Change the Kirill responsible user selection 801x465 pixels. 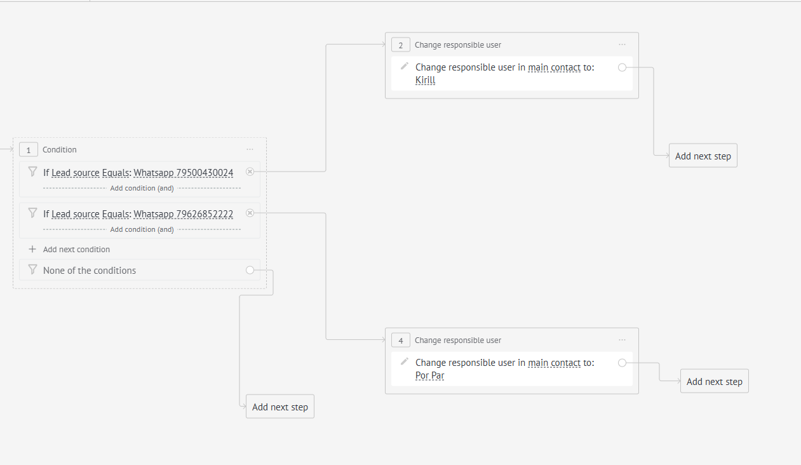point(425,81)
